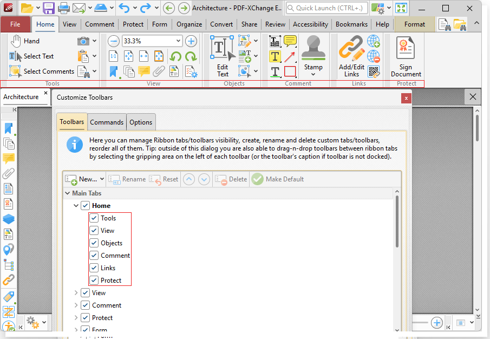Viewport: 490px width, 339px height.
Task: Choose the Arrow annotation tool
Action: click(290, 56)
